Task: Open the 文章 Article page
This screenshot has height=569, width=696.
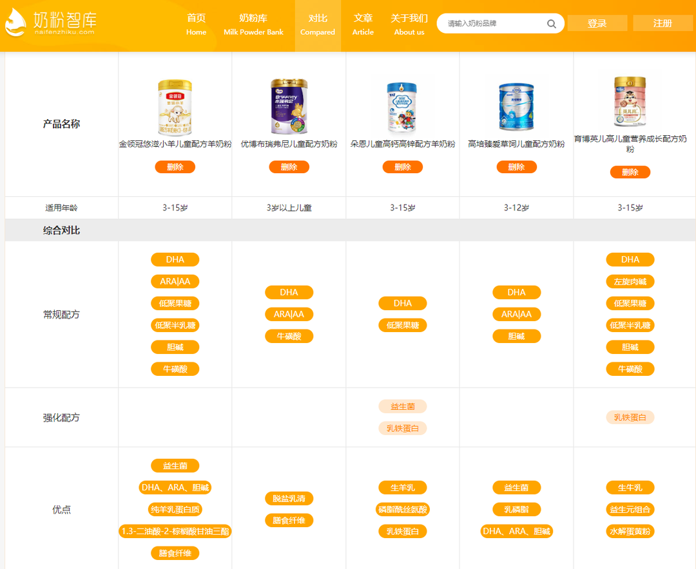Action: tap(363, 24)
